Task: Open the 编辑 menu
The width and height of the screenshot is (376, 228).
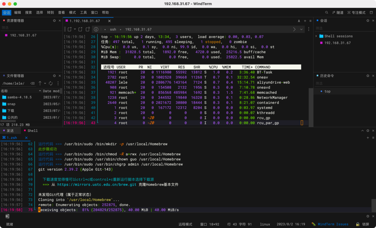Action: (x=18, y=13)
